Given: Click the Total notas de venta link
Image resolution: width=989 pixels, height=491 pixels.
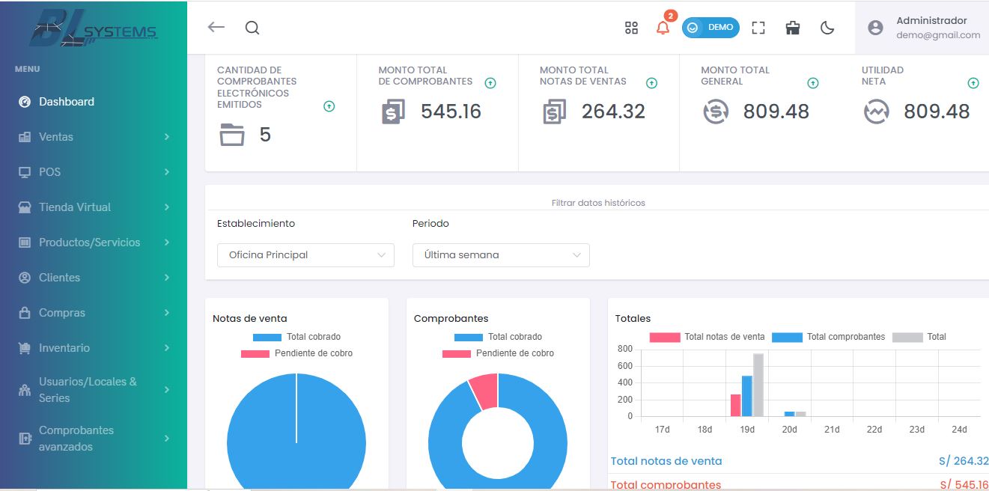Looking at the screenshot, I should point(666,461).
